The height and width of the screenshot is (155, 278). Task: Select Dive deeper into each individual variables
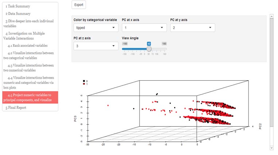[28, 23]
